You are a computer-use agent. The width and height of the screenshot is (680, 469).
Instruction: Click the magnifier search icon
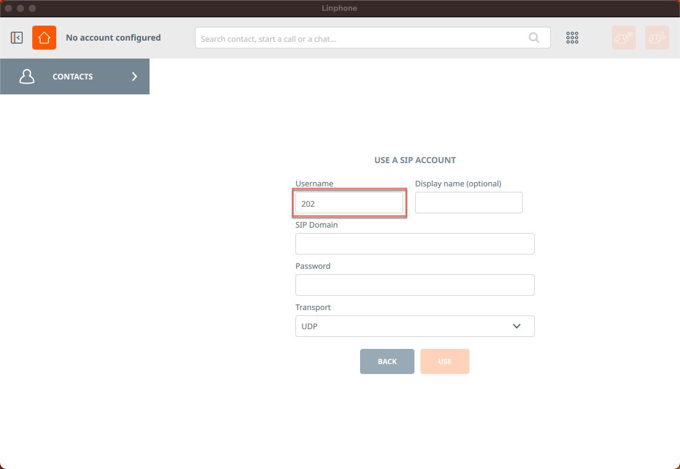coord(533,38)
